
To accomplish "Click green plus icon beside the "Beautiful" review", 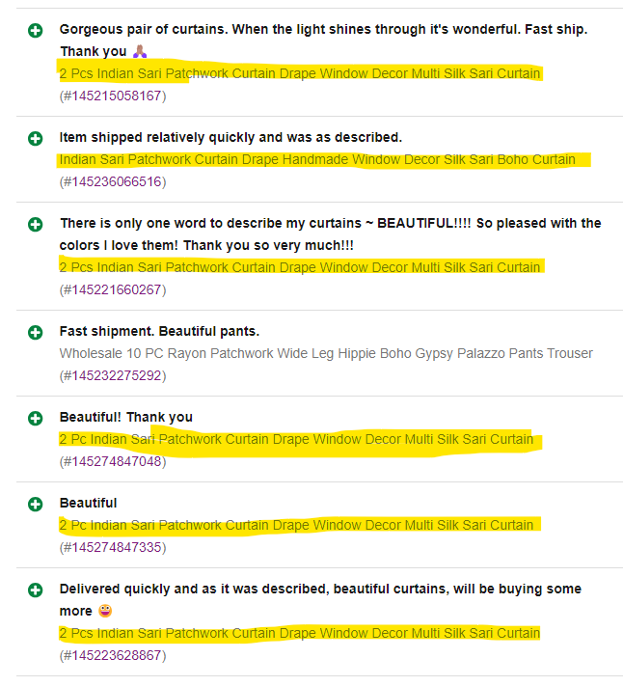I will (36, 505).
